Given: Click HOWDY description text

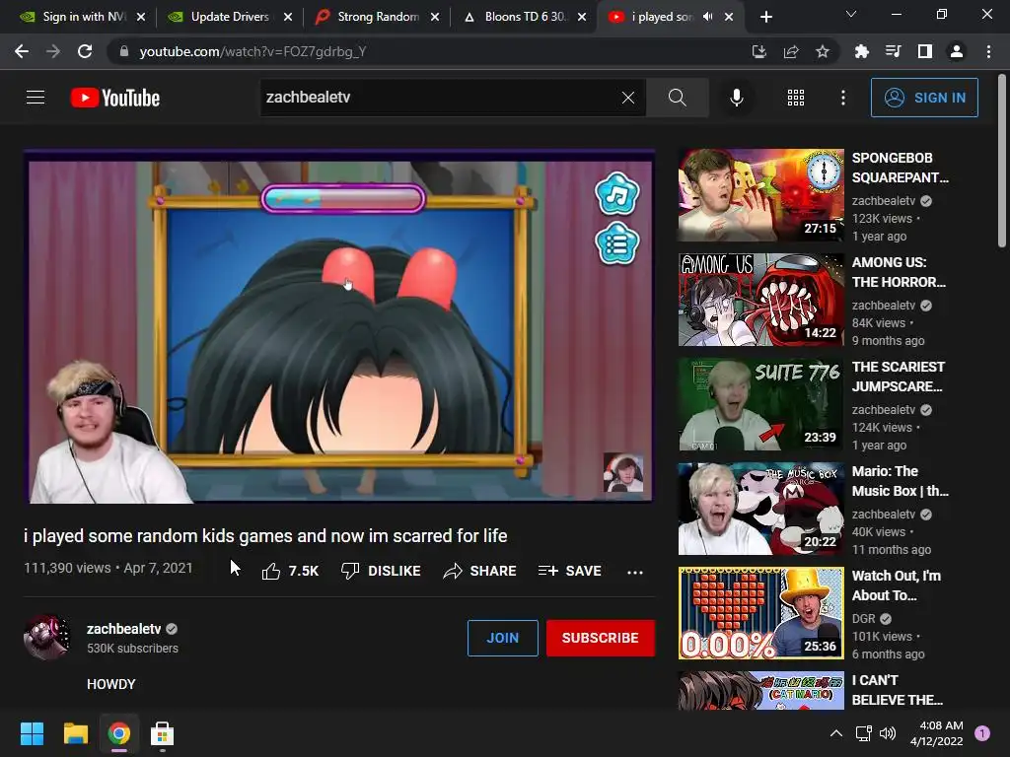Looking at the screenshot, I should coord(110,684).
